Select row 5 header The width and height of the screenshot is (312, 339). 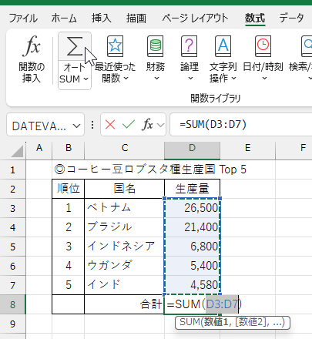pos(13,247)
